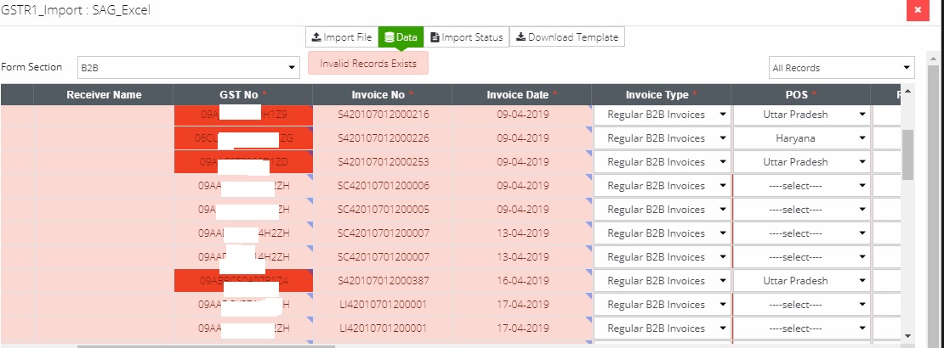Click the Import Status document icon

tap(435, 37)
